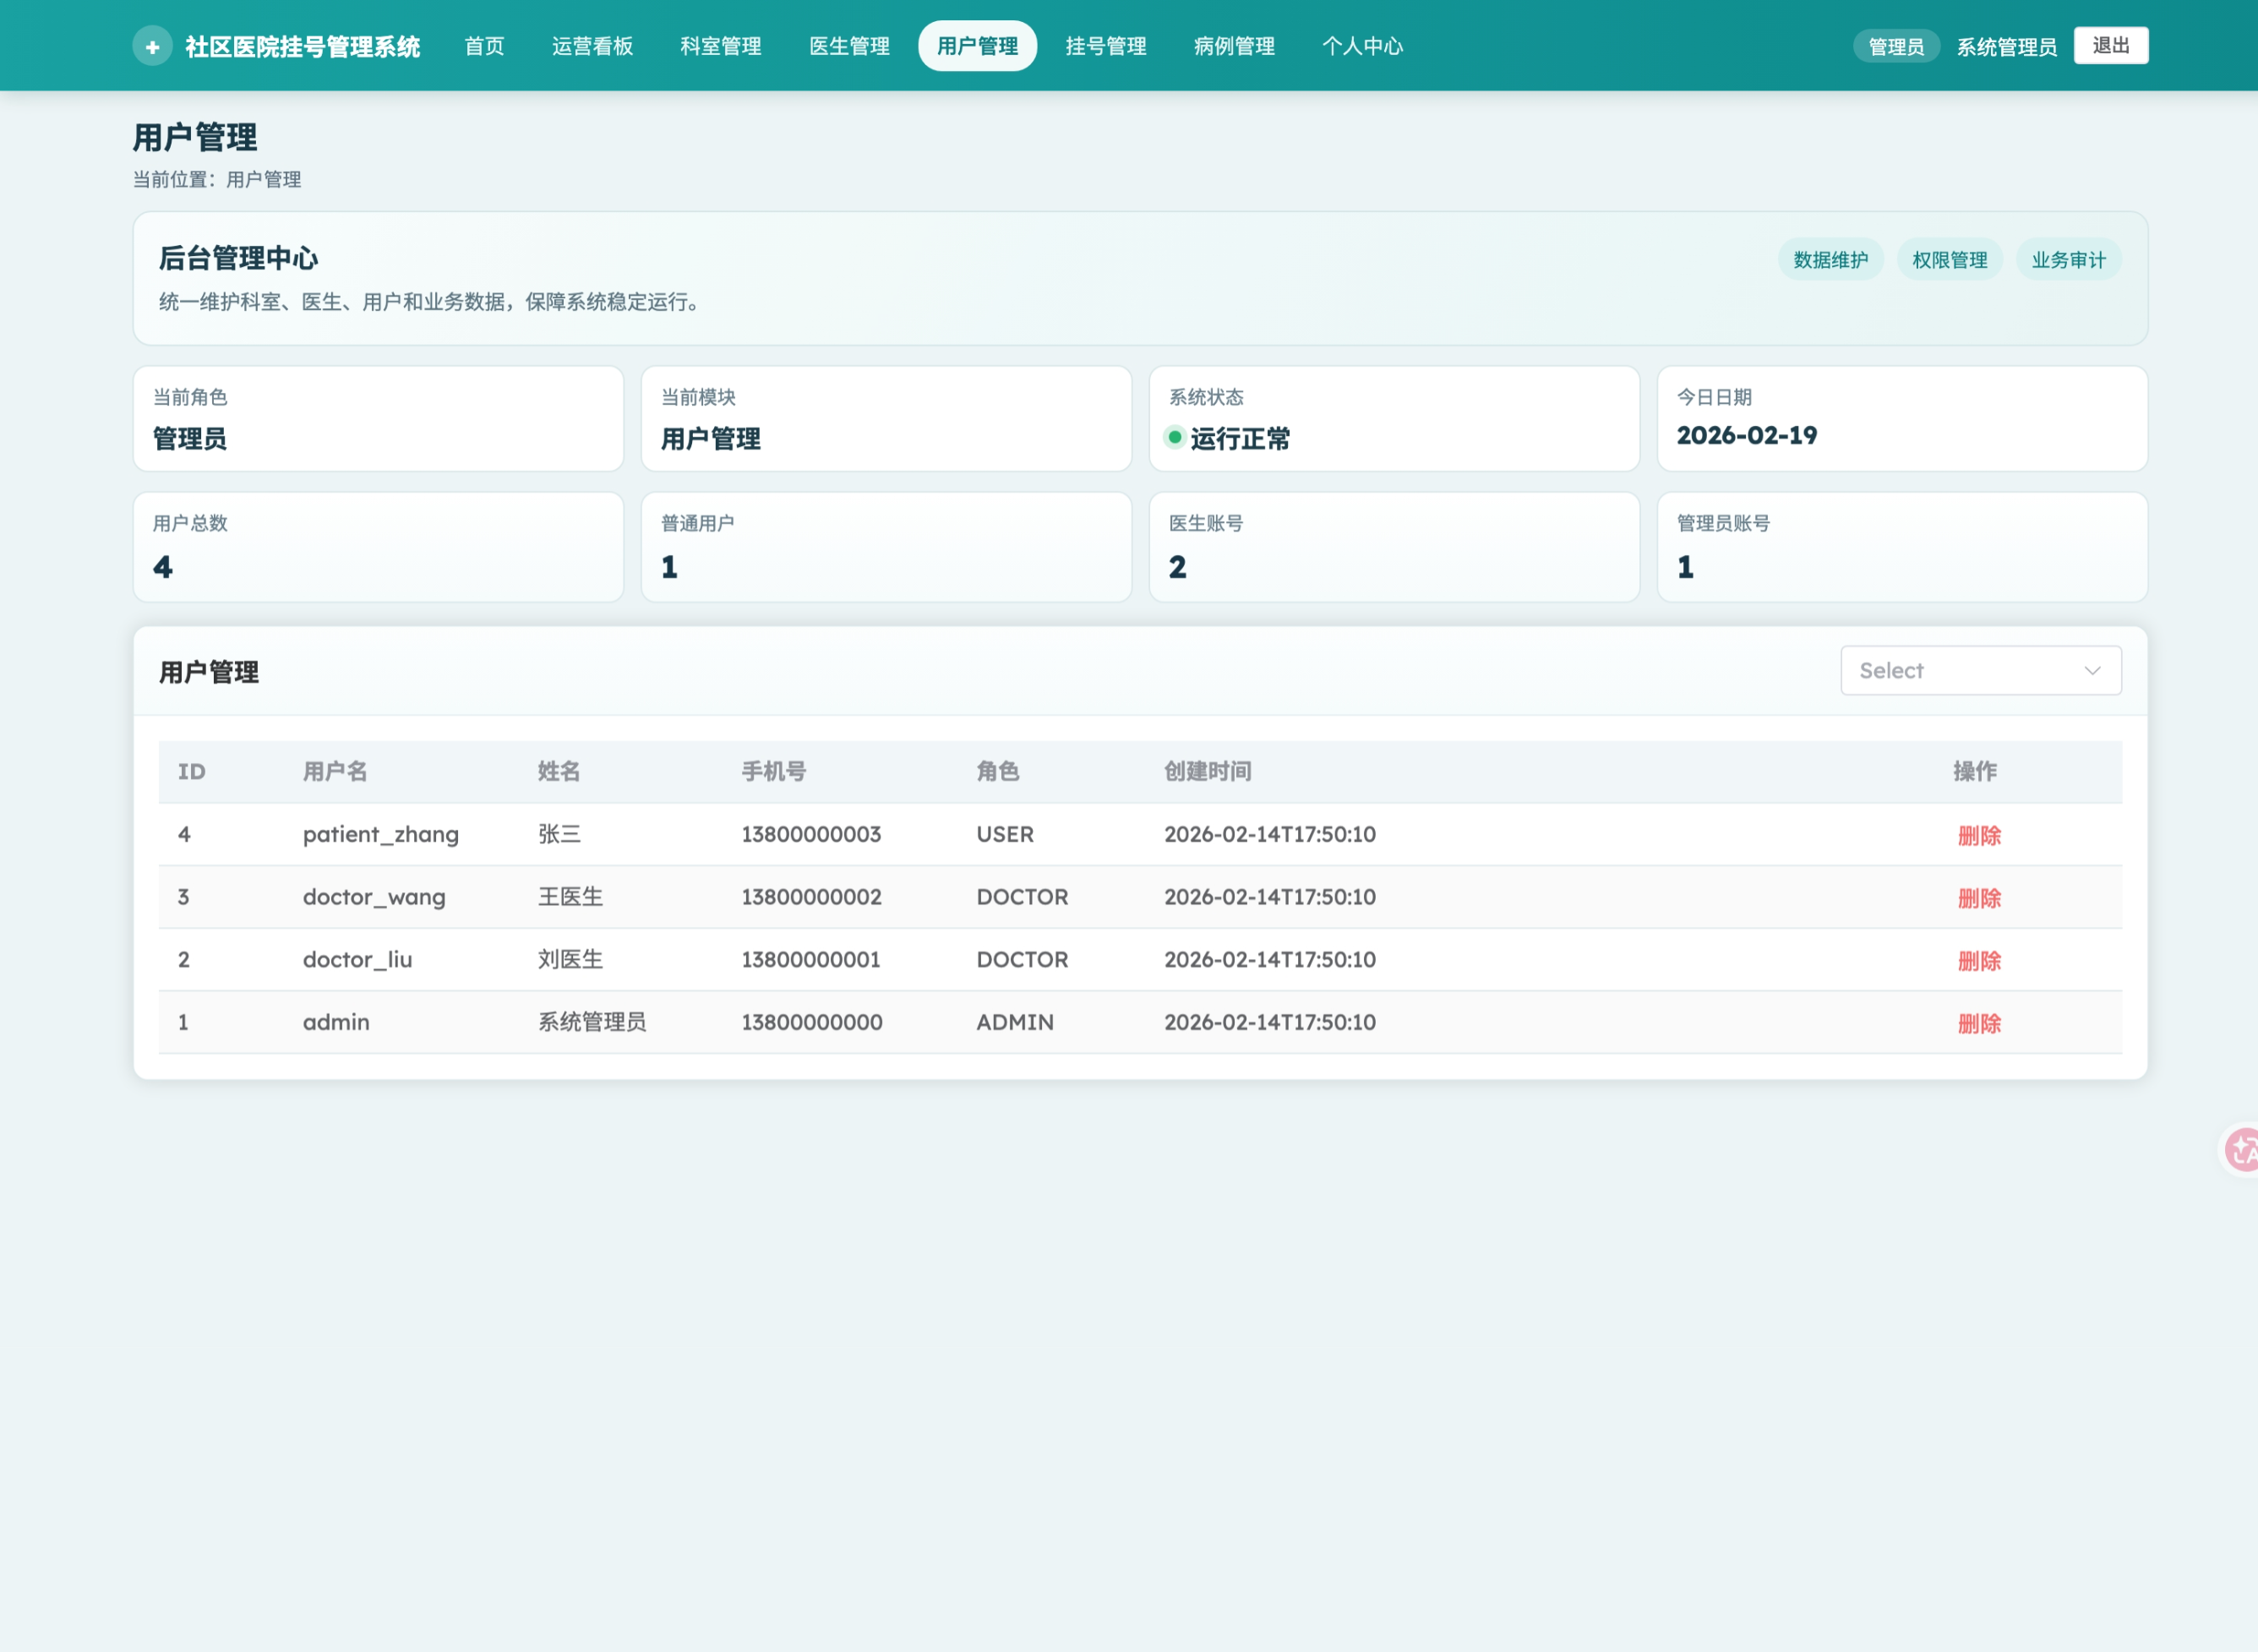Click the floating translate icon at the right edge

2243,1150
